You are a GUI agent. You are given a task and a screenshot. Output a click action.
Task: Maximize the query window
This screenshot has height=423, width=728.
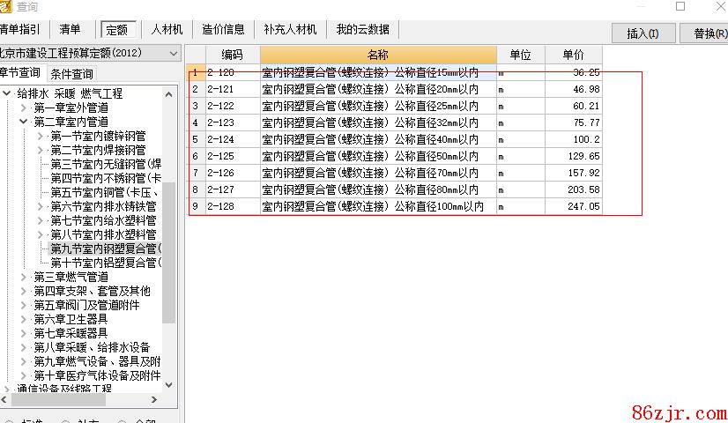(680, 6)
